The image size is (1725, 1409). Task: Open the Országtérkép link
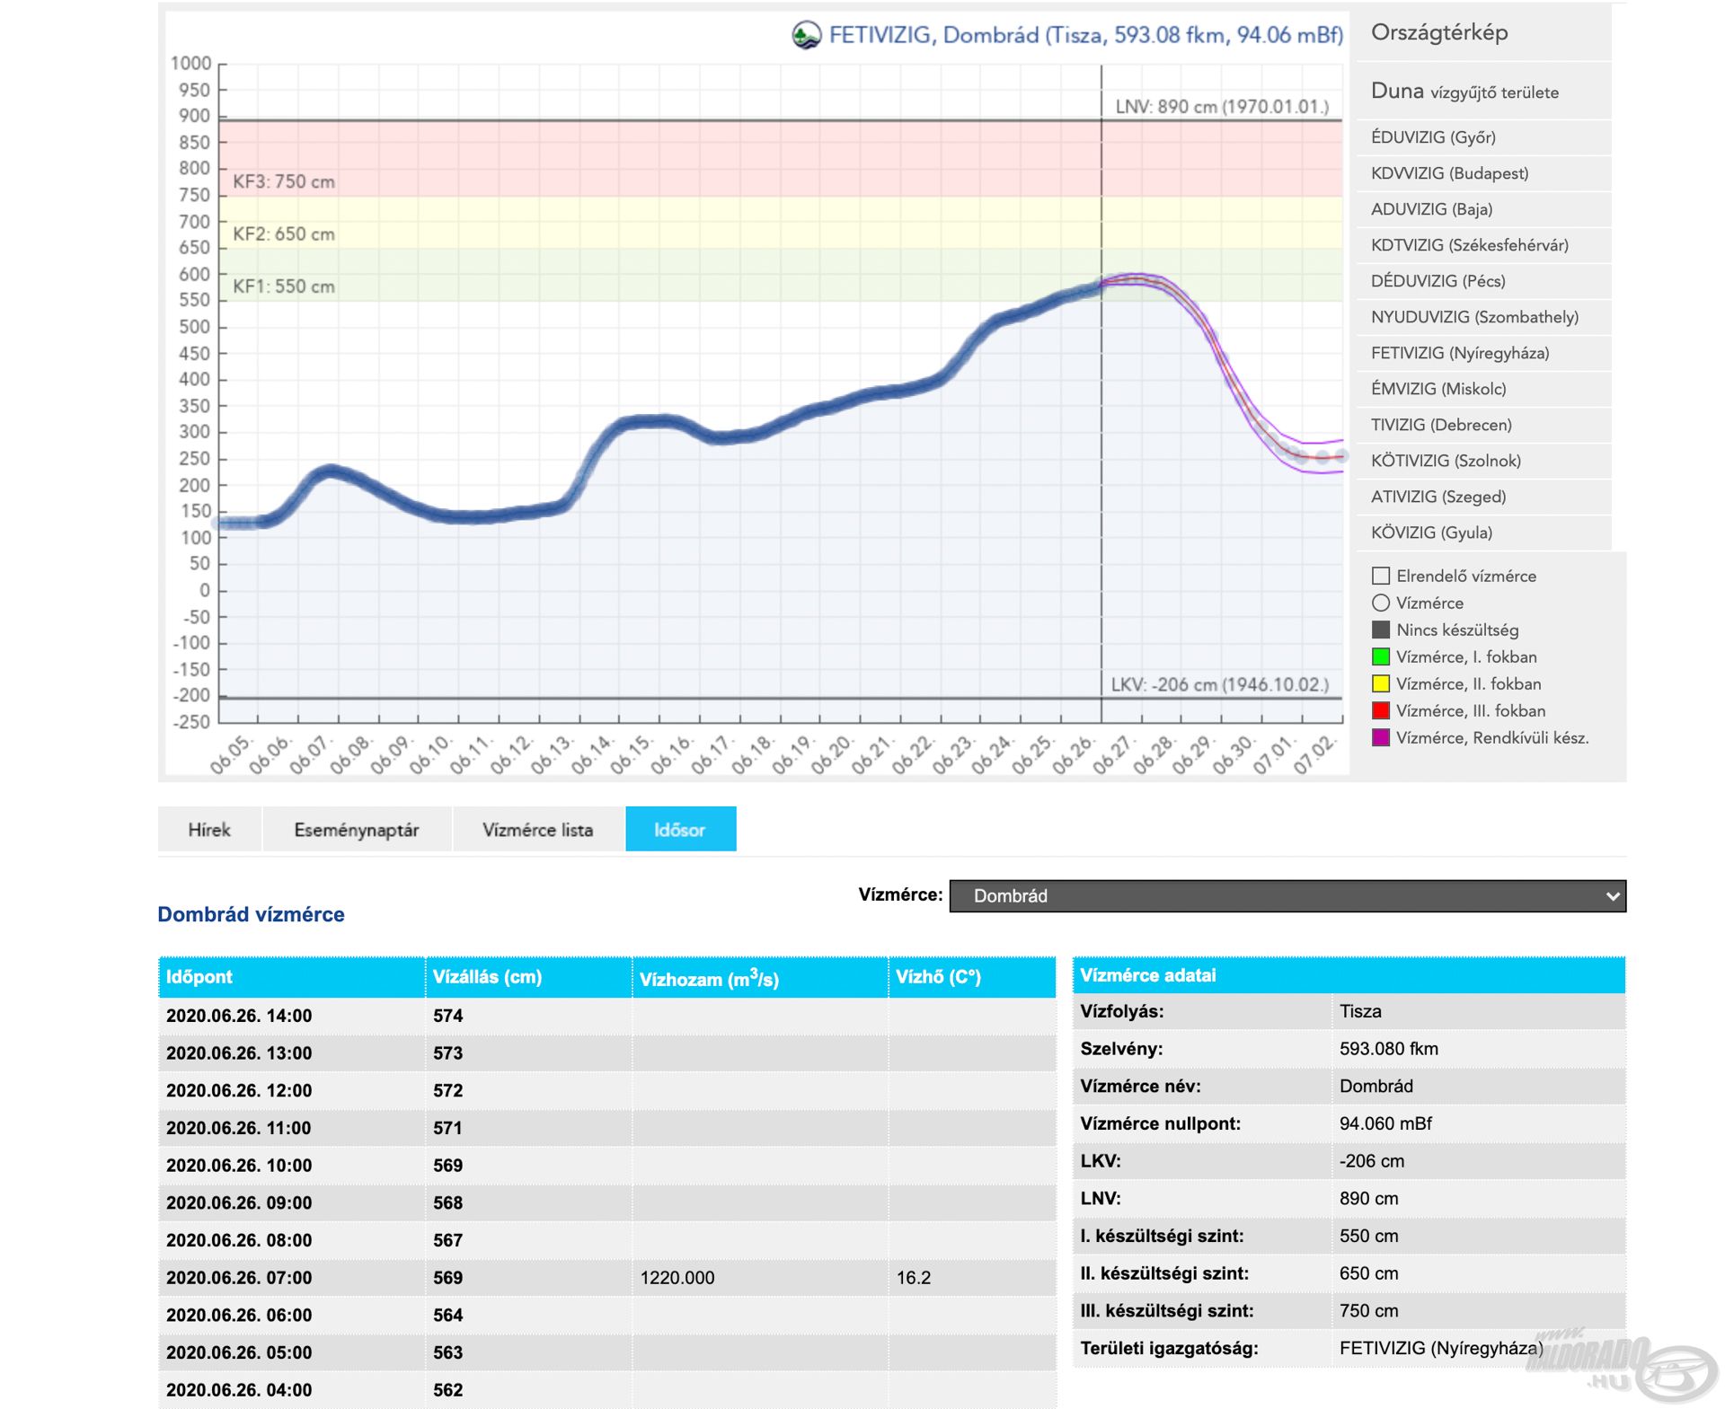tap(1439, 32)
